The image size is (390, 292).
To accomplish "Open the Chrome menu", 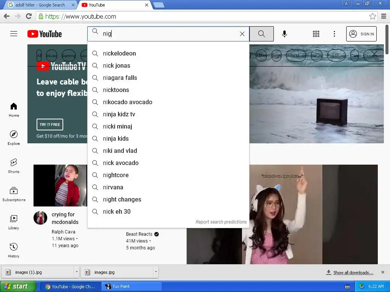I will click(x=384, y=16).
